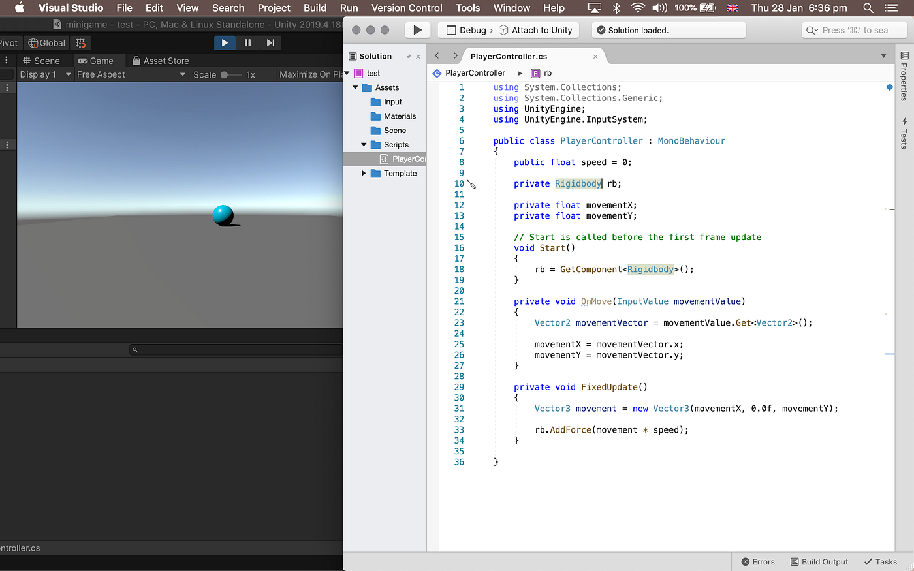Toggle Maximize On Play button
The width and height of the screenshot is (914, 571).
tap(310, 74)
